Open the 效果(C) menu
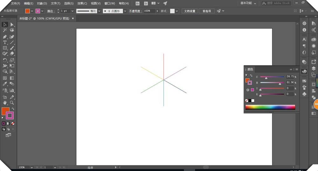 pos(82,3)
